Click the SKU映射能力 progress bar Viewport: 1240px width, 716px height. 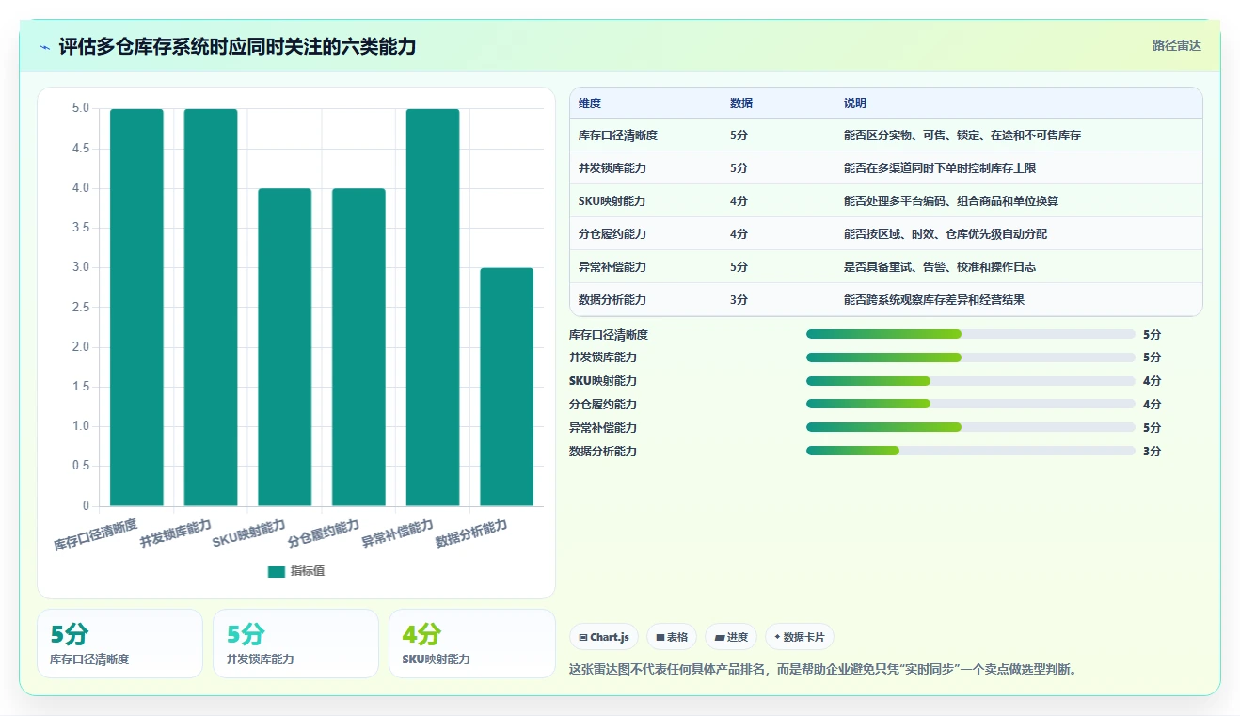971,381
